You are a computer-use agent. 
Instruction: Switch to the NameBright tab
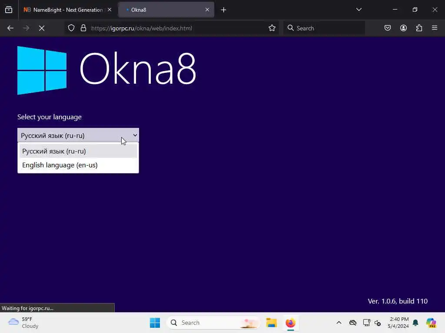67,10
